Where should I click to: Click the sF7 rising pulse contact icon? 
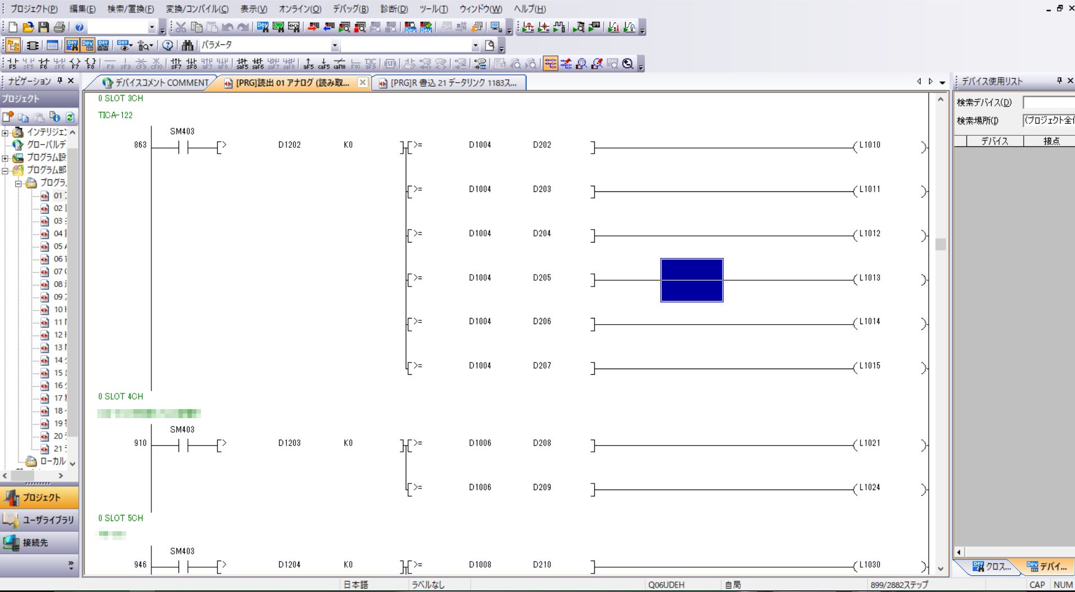coord(176,64)
